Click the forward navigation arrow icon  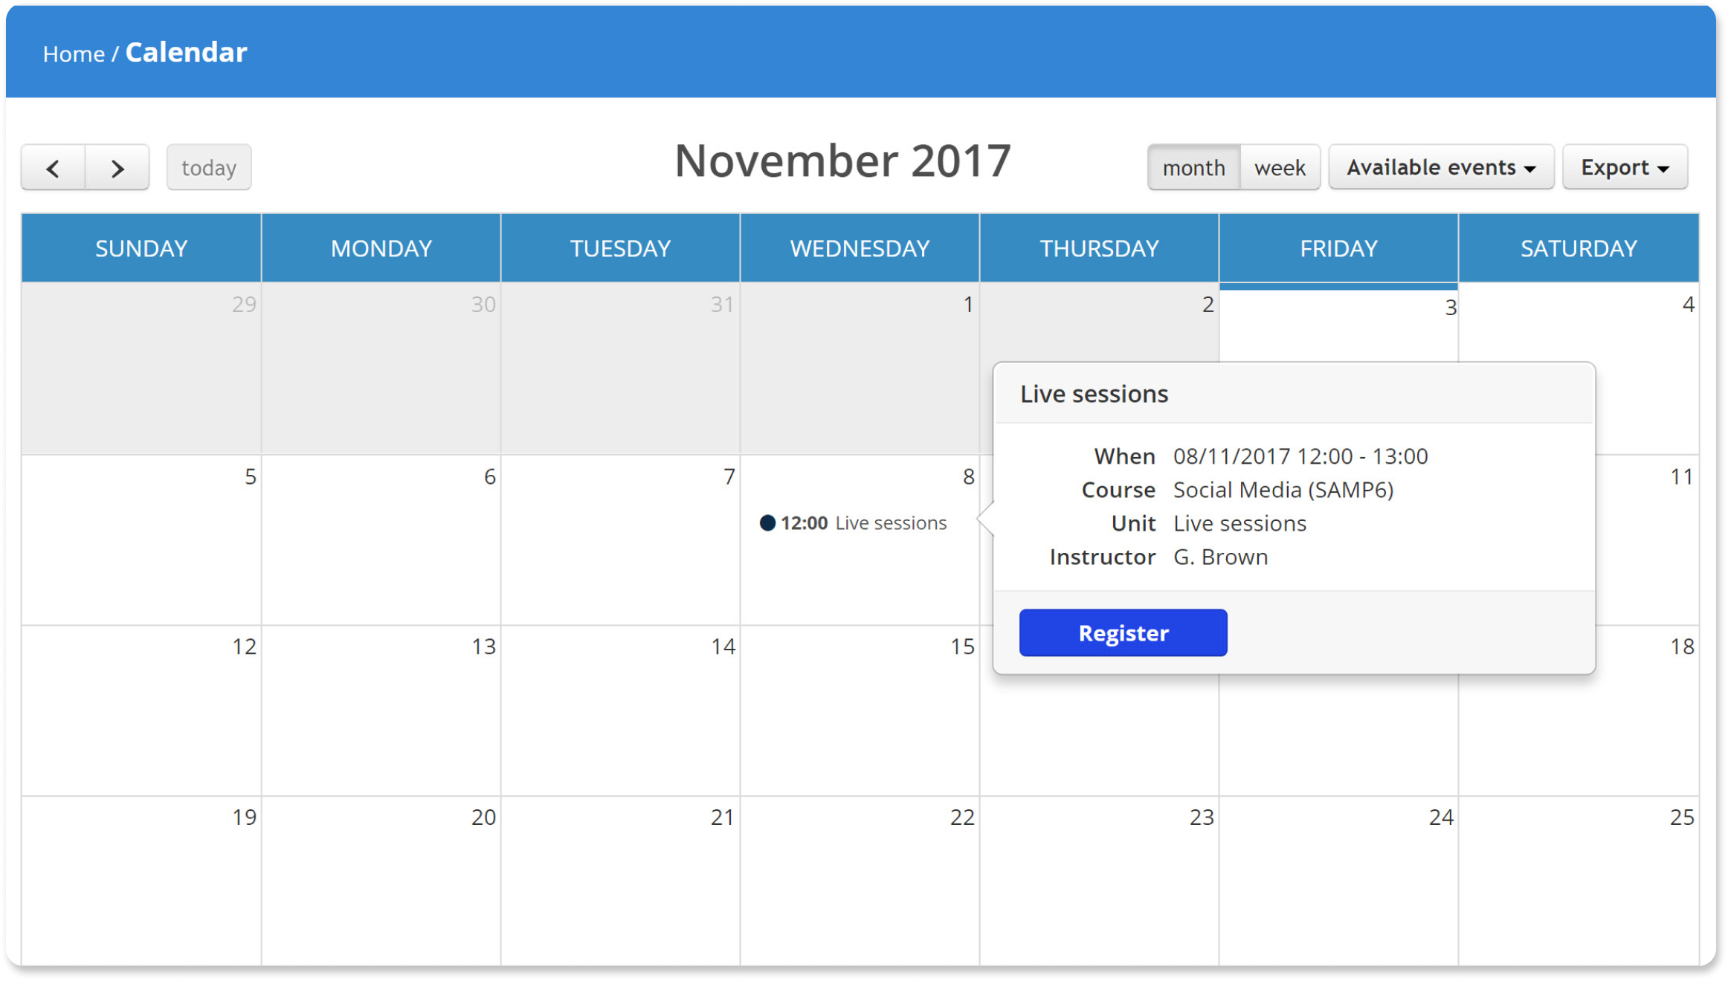pyautogui.click(x=116, y=166)
